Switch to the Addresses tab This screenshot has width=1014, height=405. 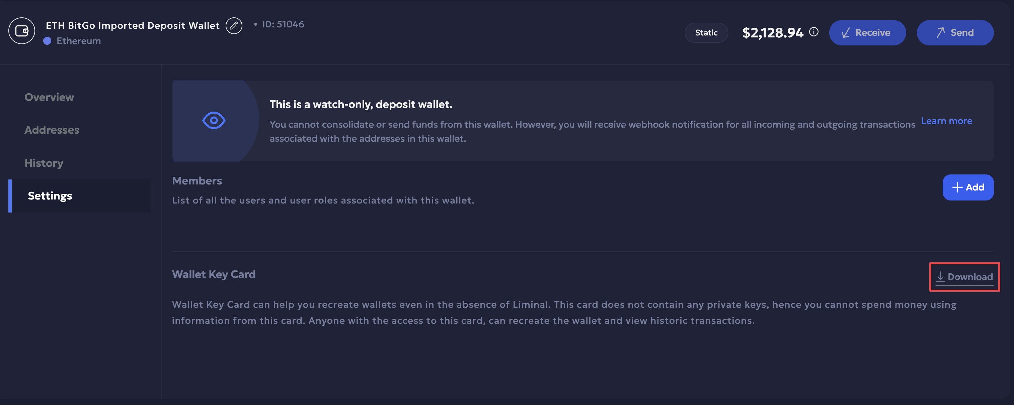(x=52, y=130)
